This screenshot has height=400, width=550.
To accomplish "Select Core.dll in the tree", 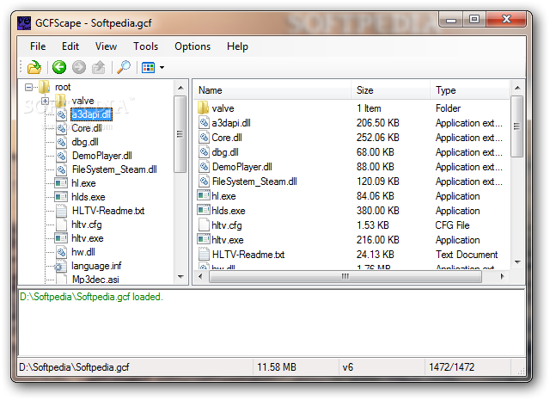I will click(x=87, y=128).
